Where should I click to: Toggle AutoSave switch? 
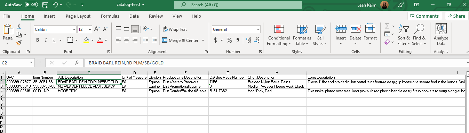(x=31, y=5)
